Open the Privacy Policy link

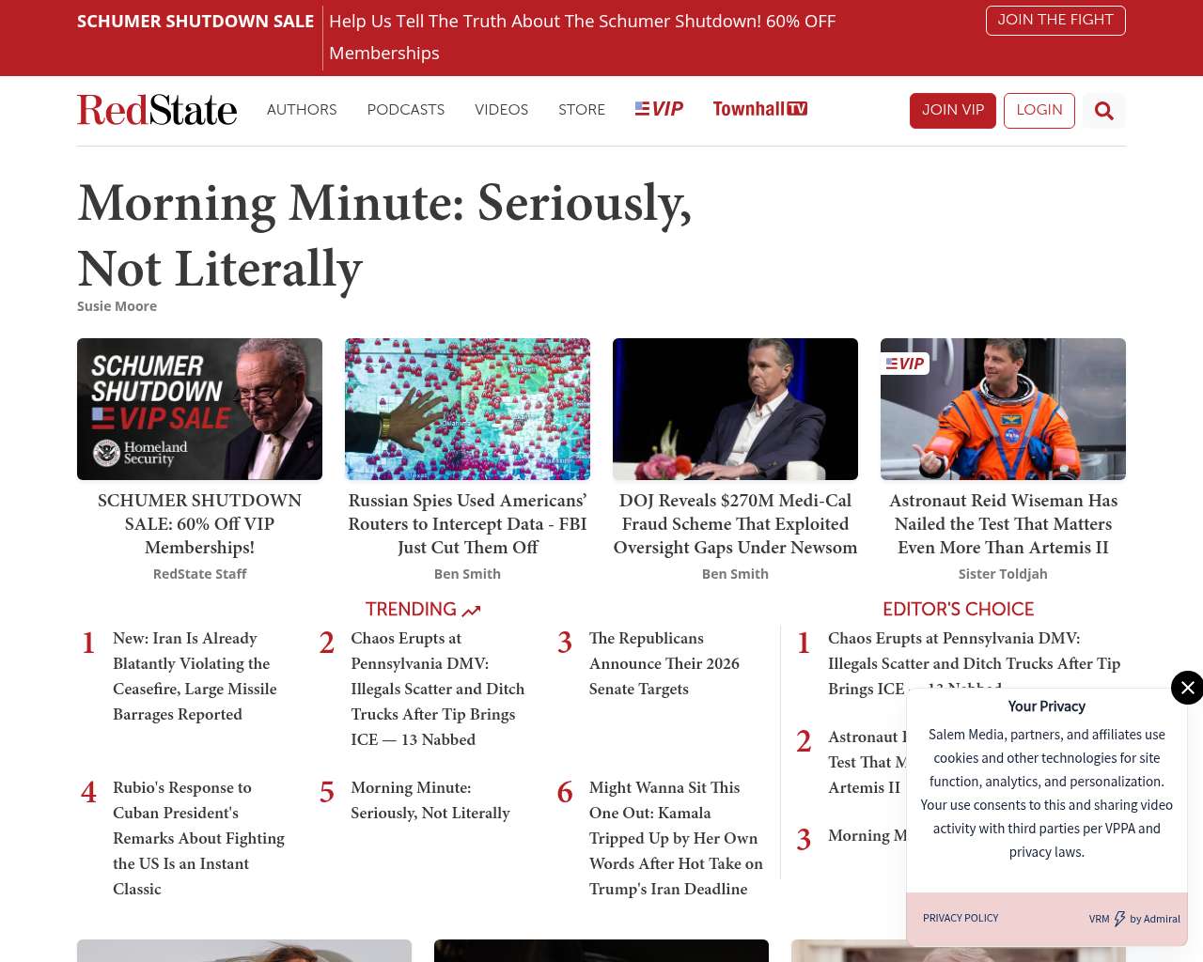click(x=961, y=918)
